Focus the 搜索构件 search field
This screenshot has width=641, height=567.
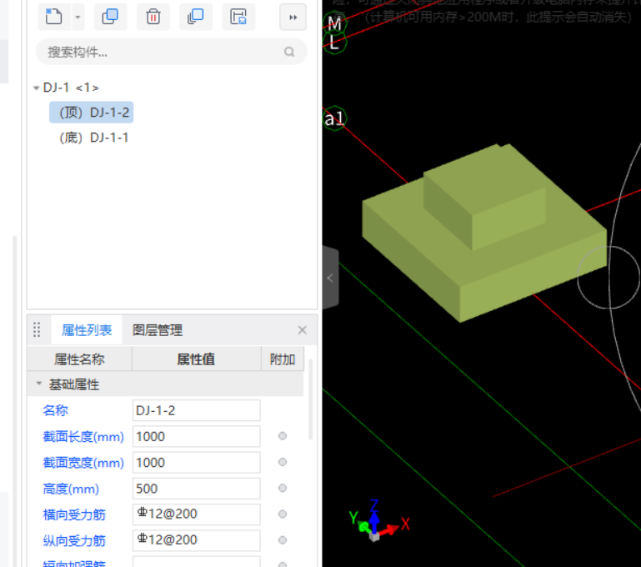(x=171, y=52)
